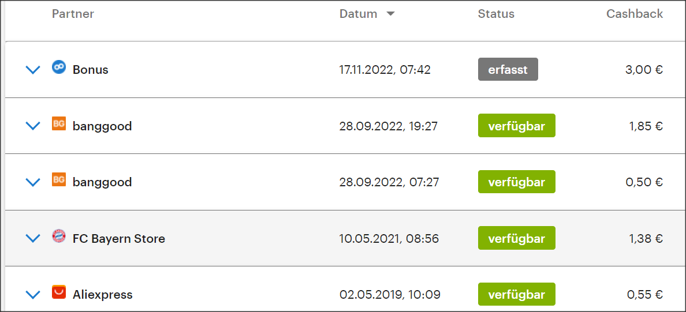
Task: Click the FC Bayern Store crest icon
Action: 59,236
